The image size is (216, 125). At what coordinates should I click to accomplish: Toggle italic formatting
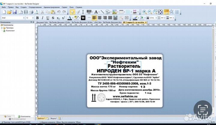tap(42, 18)
